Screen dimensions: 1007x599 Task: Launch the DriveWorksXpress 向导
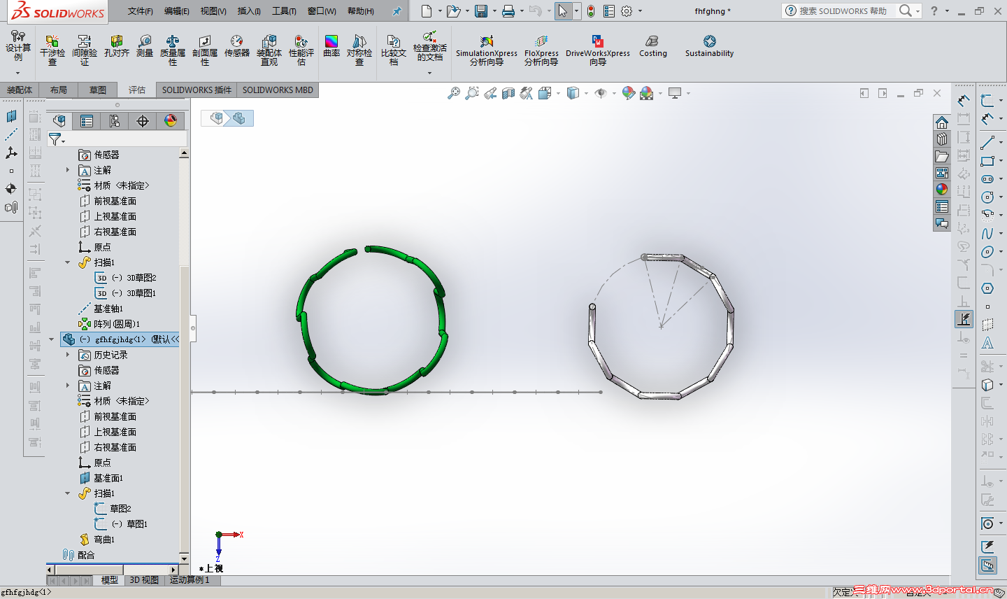(x=598, y=50)
